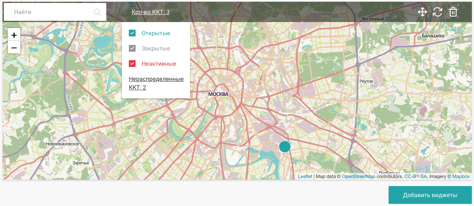Open the OpenStreetMap attribution link
This screenshot has height=206, width=474.
point(358,176)
